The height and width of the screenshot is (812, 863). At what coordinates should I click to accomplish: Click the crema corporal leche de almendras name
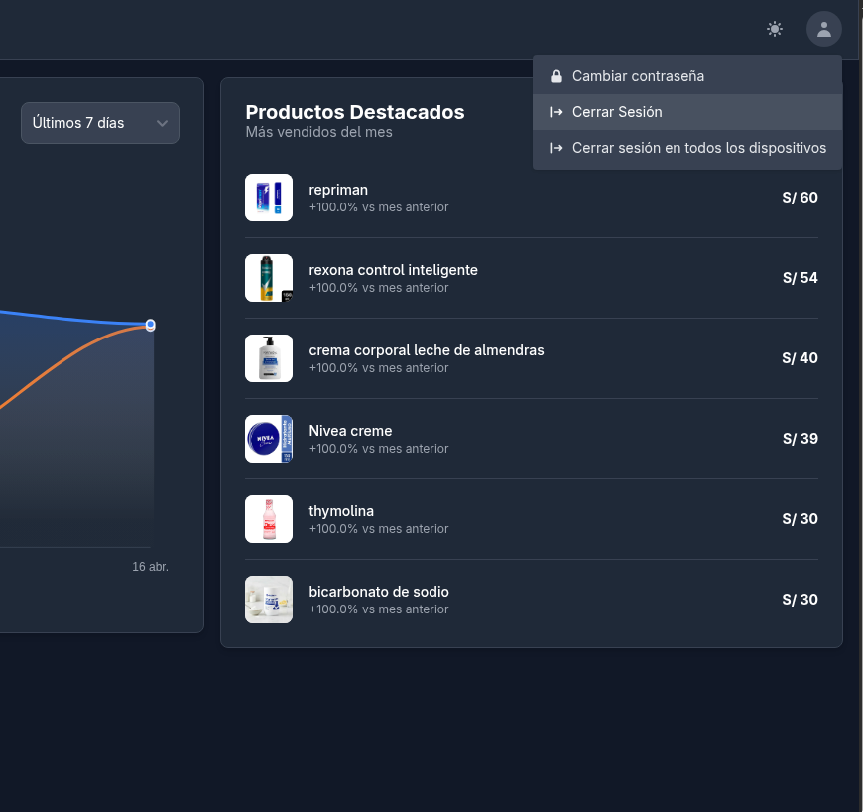(426, 351)
